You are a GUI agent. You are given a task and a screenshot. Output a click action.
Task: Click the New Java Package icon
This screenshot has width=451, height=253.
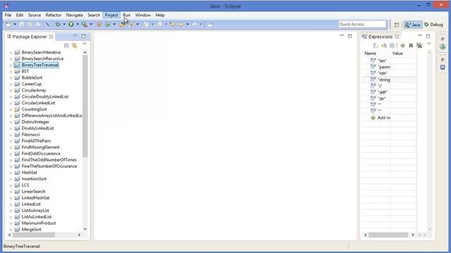coord(99,25)
